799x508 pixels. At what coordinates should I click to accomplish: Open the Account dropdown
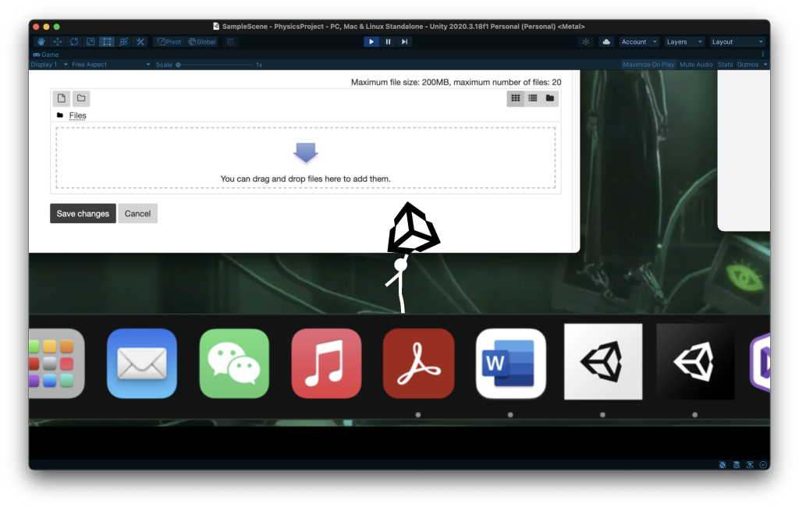point(639,42)
